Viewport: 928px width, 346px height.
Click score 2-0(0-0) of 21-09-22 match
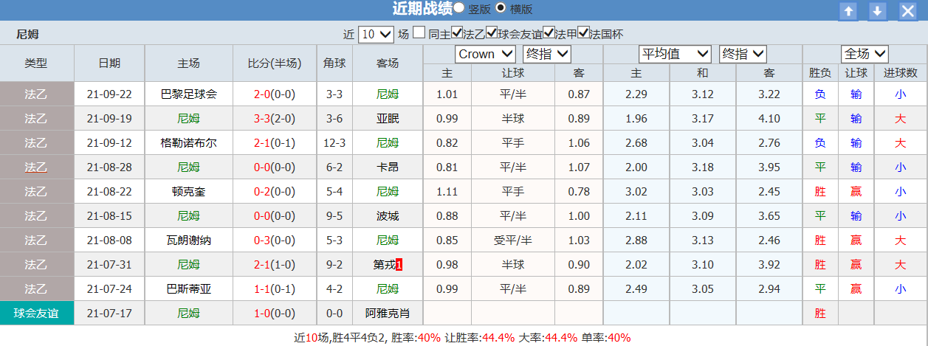(275, 94)
